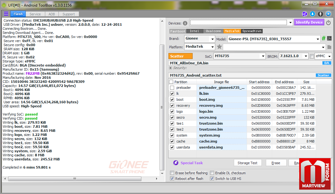Click the log panel vertical scrollbar

[162, 94]
